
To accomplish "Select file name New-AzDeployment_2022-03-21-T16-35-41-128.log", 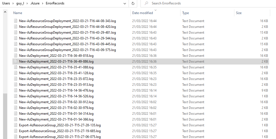I will point(56,73).
